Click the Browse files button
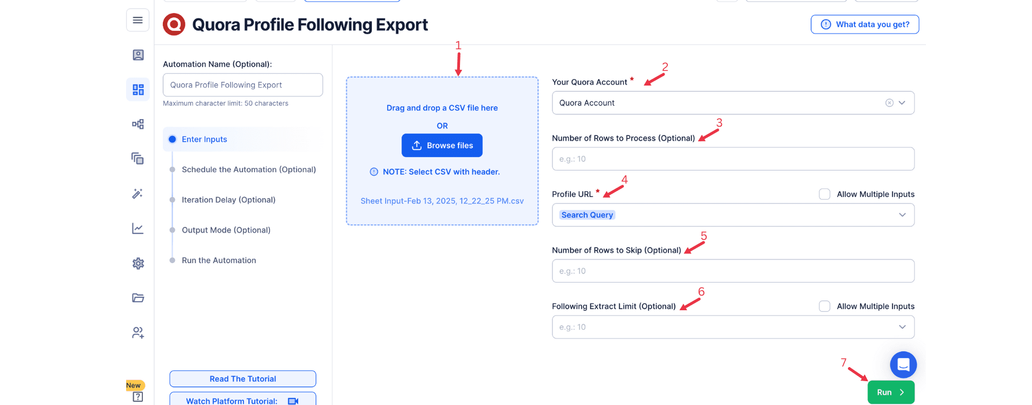The image size is (1032, 405). pyautogui.click(x=442, y=146)
